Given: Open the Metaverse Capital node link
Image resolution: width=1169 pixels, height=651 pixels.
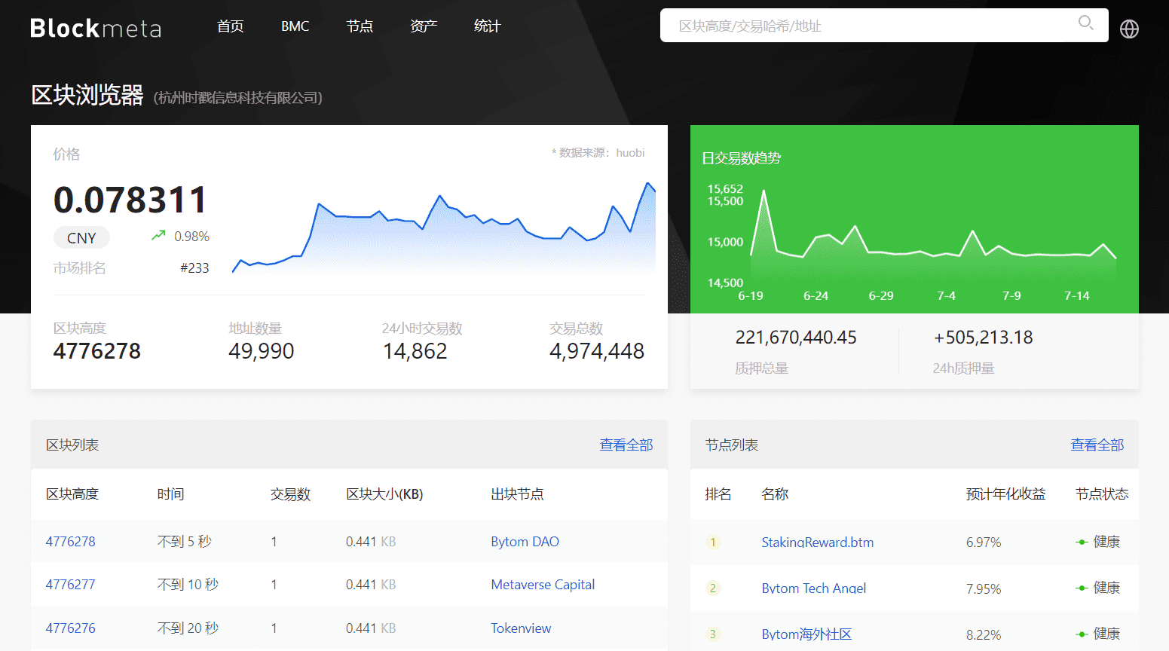Looking at the screenshot, I should click(543, 585).
